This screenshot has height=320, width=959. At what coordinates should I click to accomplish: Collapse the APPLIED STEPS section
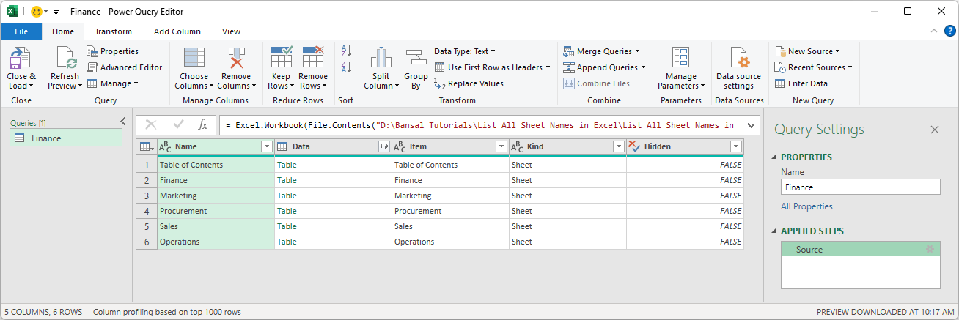point(774,231)
